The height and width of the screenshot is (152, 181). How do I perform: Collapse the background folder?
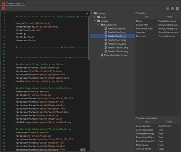pyautogui.click(x=98, y=24)
